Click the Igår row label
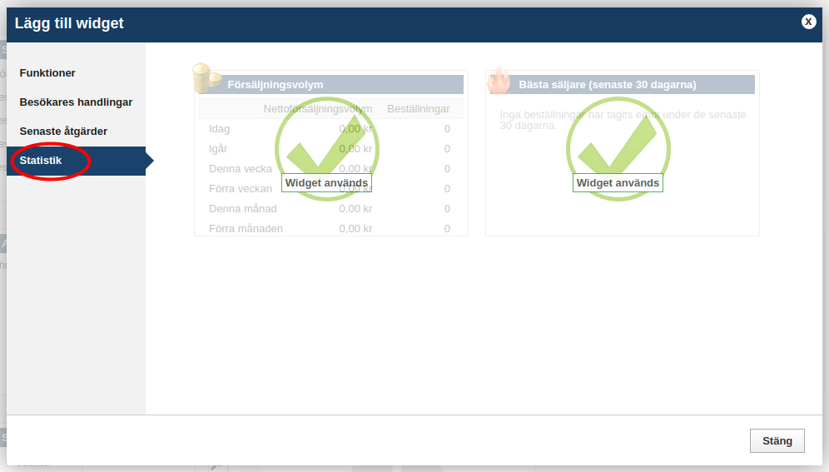The image size is (829, 472). click(x=218, y=149)
